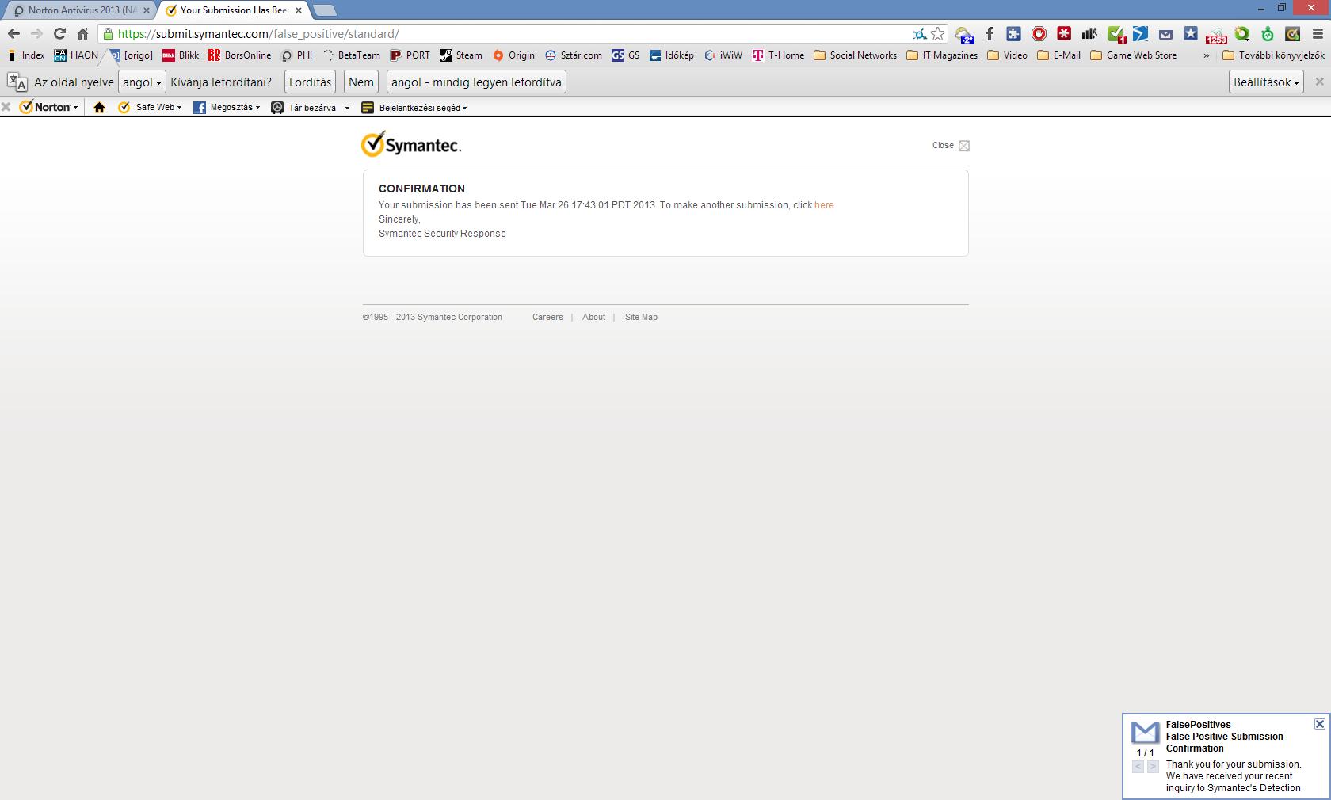Reload the current page
The height and width of the screenshot is (800, 1331).
[59, 34]
